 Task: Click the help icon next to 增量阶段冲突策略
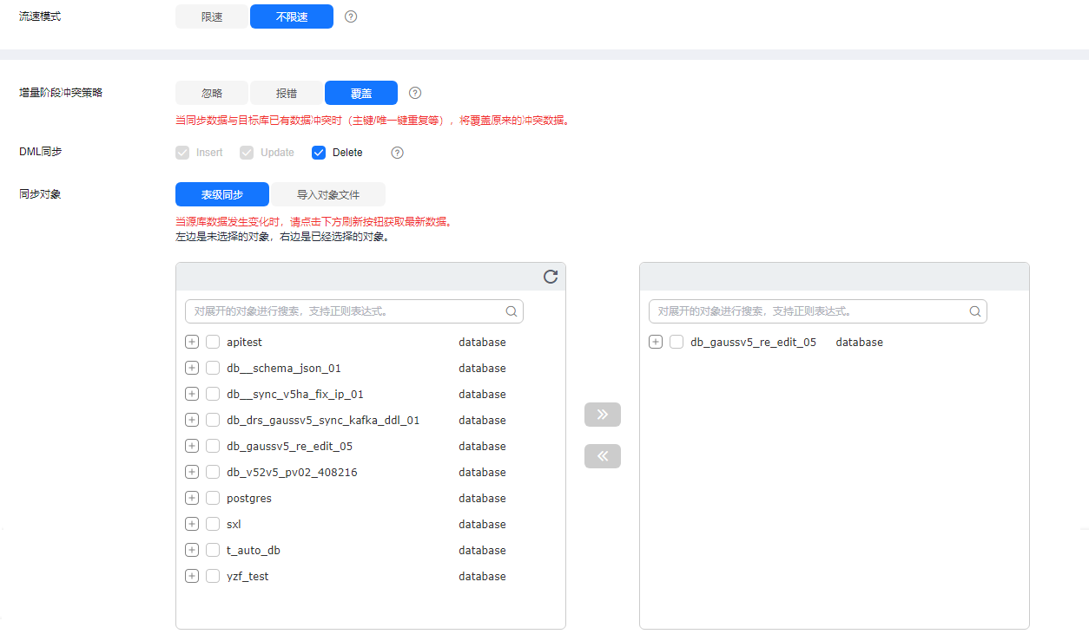tap(415, 93)
